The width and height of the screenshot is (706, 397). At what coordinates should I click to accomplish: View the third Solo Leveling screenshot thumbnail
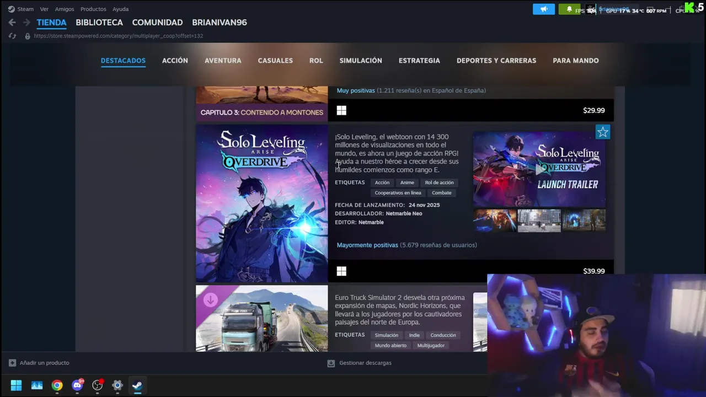click(x=584, y=221)
